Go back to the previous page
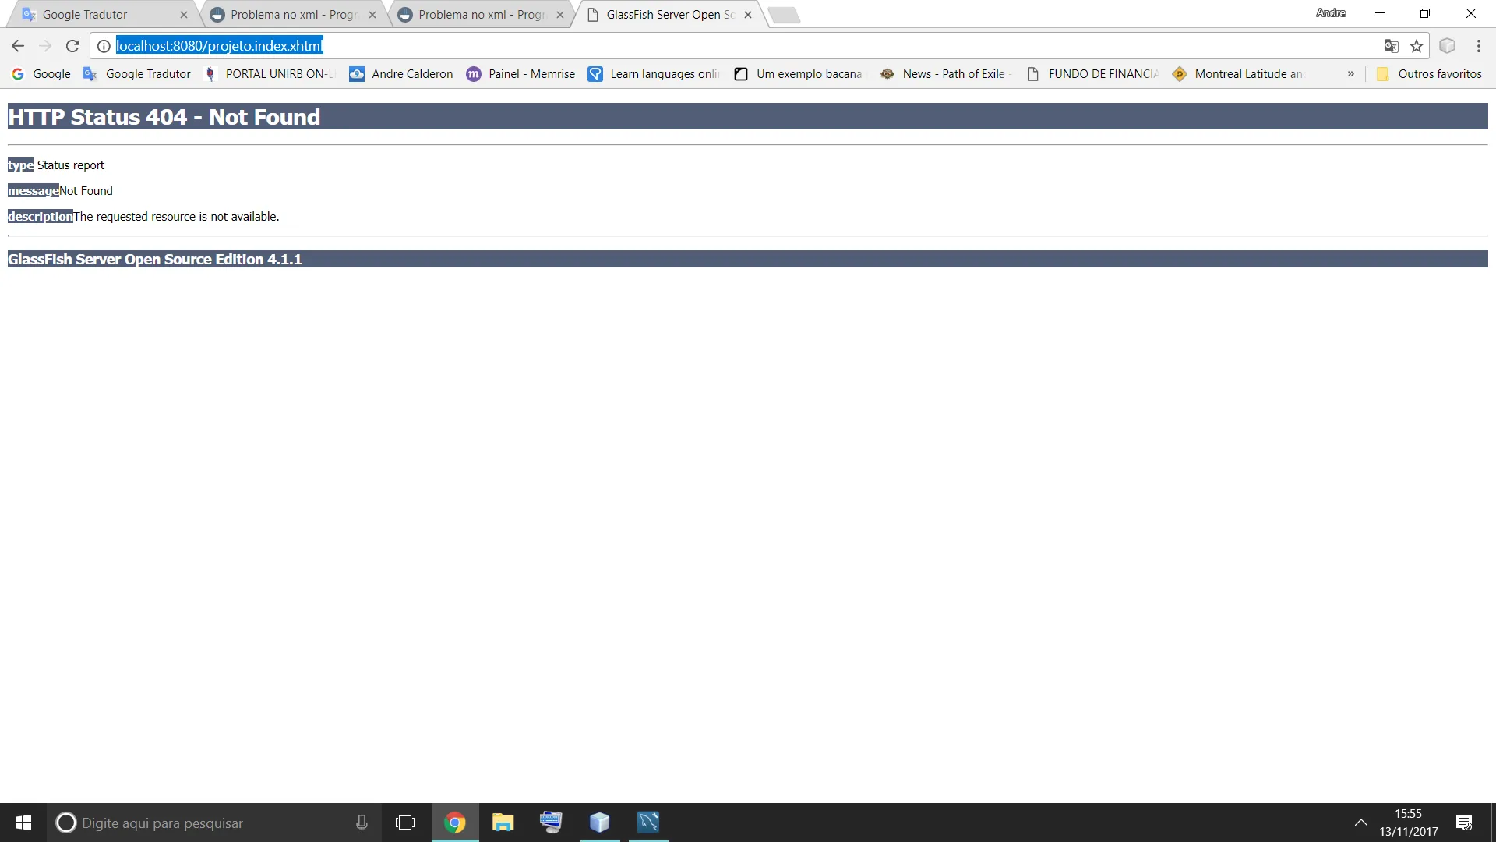The width and height of the screenshot is (1496, 842). [18, 46]
